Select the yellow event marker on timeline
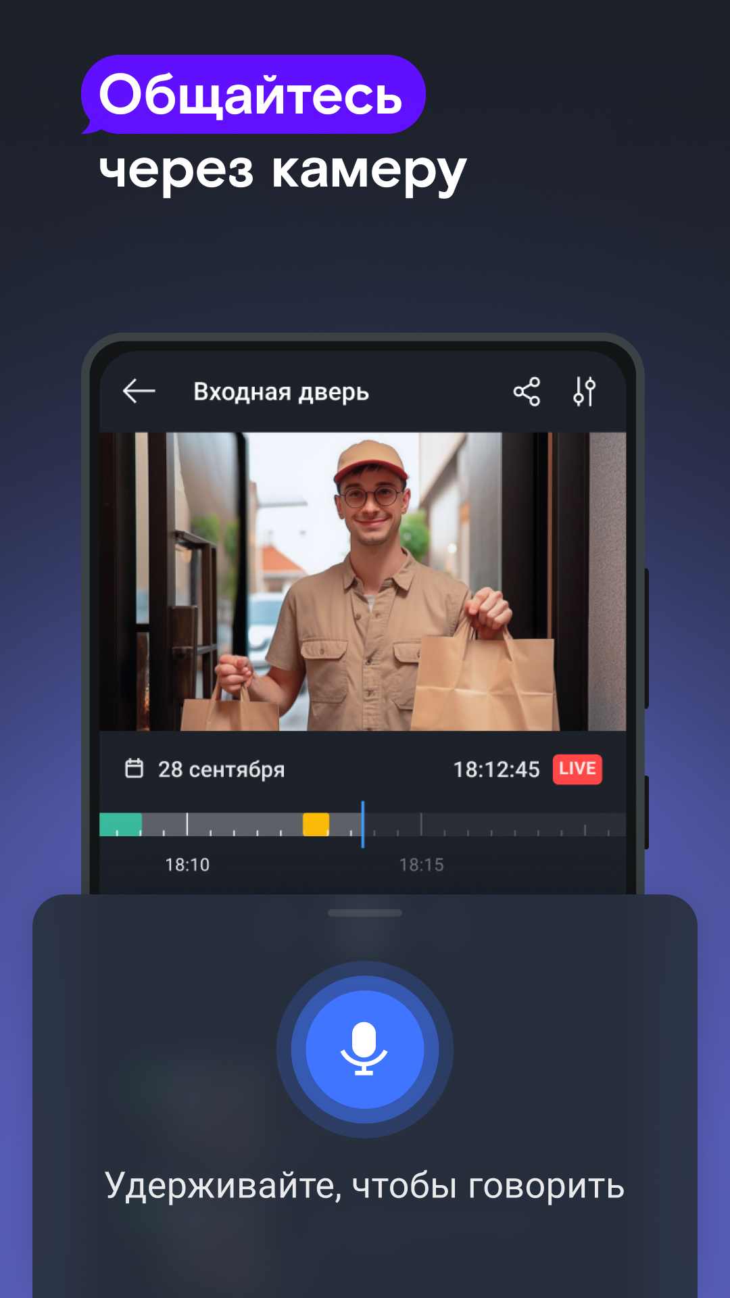This screenshot has width=730, height=1298. (316, 824)
